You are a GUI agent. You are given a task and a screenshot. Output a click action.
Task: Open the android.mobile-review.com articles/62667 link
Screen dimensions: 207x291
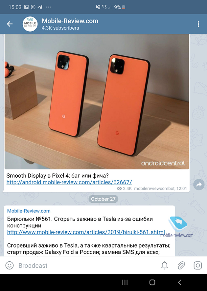[69, 182]
